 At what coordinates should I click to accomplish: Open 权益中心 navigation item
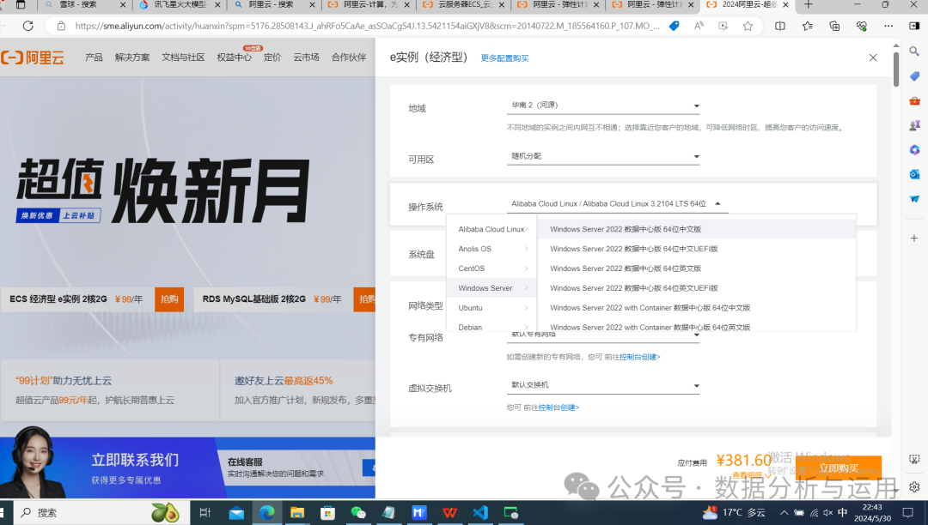pyautogui.click(x=234, y=57)
